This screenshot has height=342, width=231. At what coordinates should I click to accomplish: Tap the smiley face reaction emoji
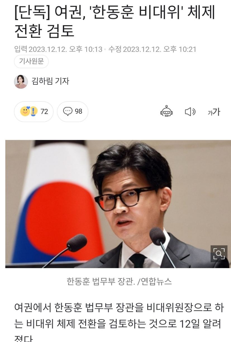coord(25,111)
